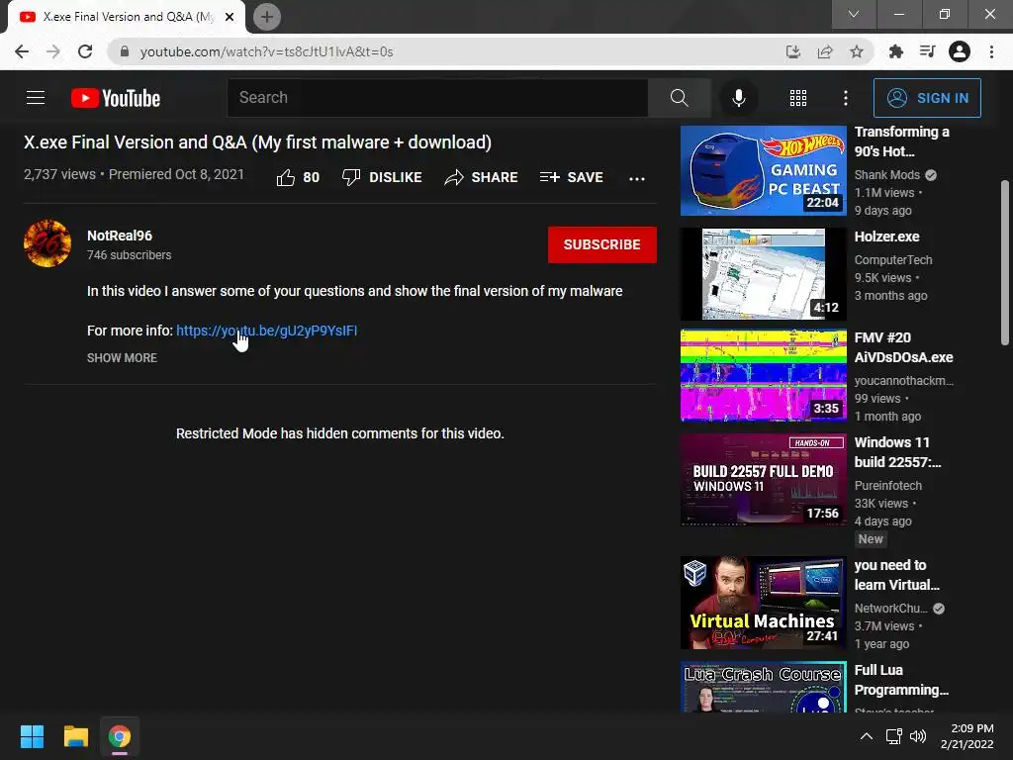Open File Explorer from taskbar
The height and width of the screenshot is (760, 1013).
pyautogui.click(x=75, y=736)
